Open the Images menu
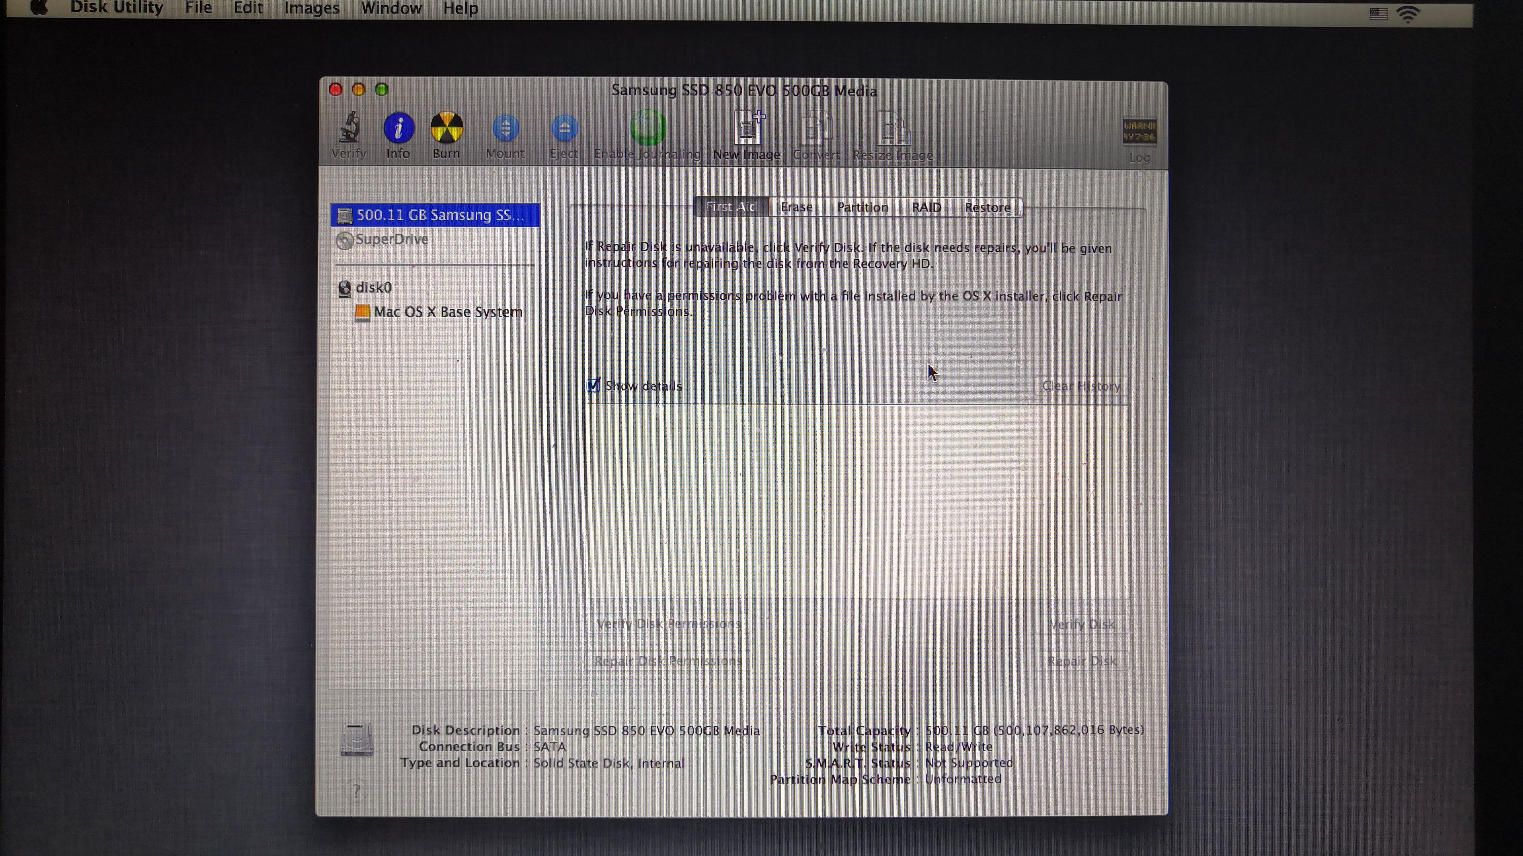 [312, 8]
